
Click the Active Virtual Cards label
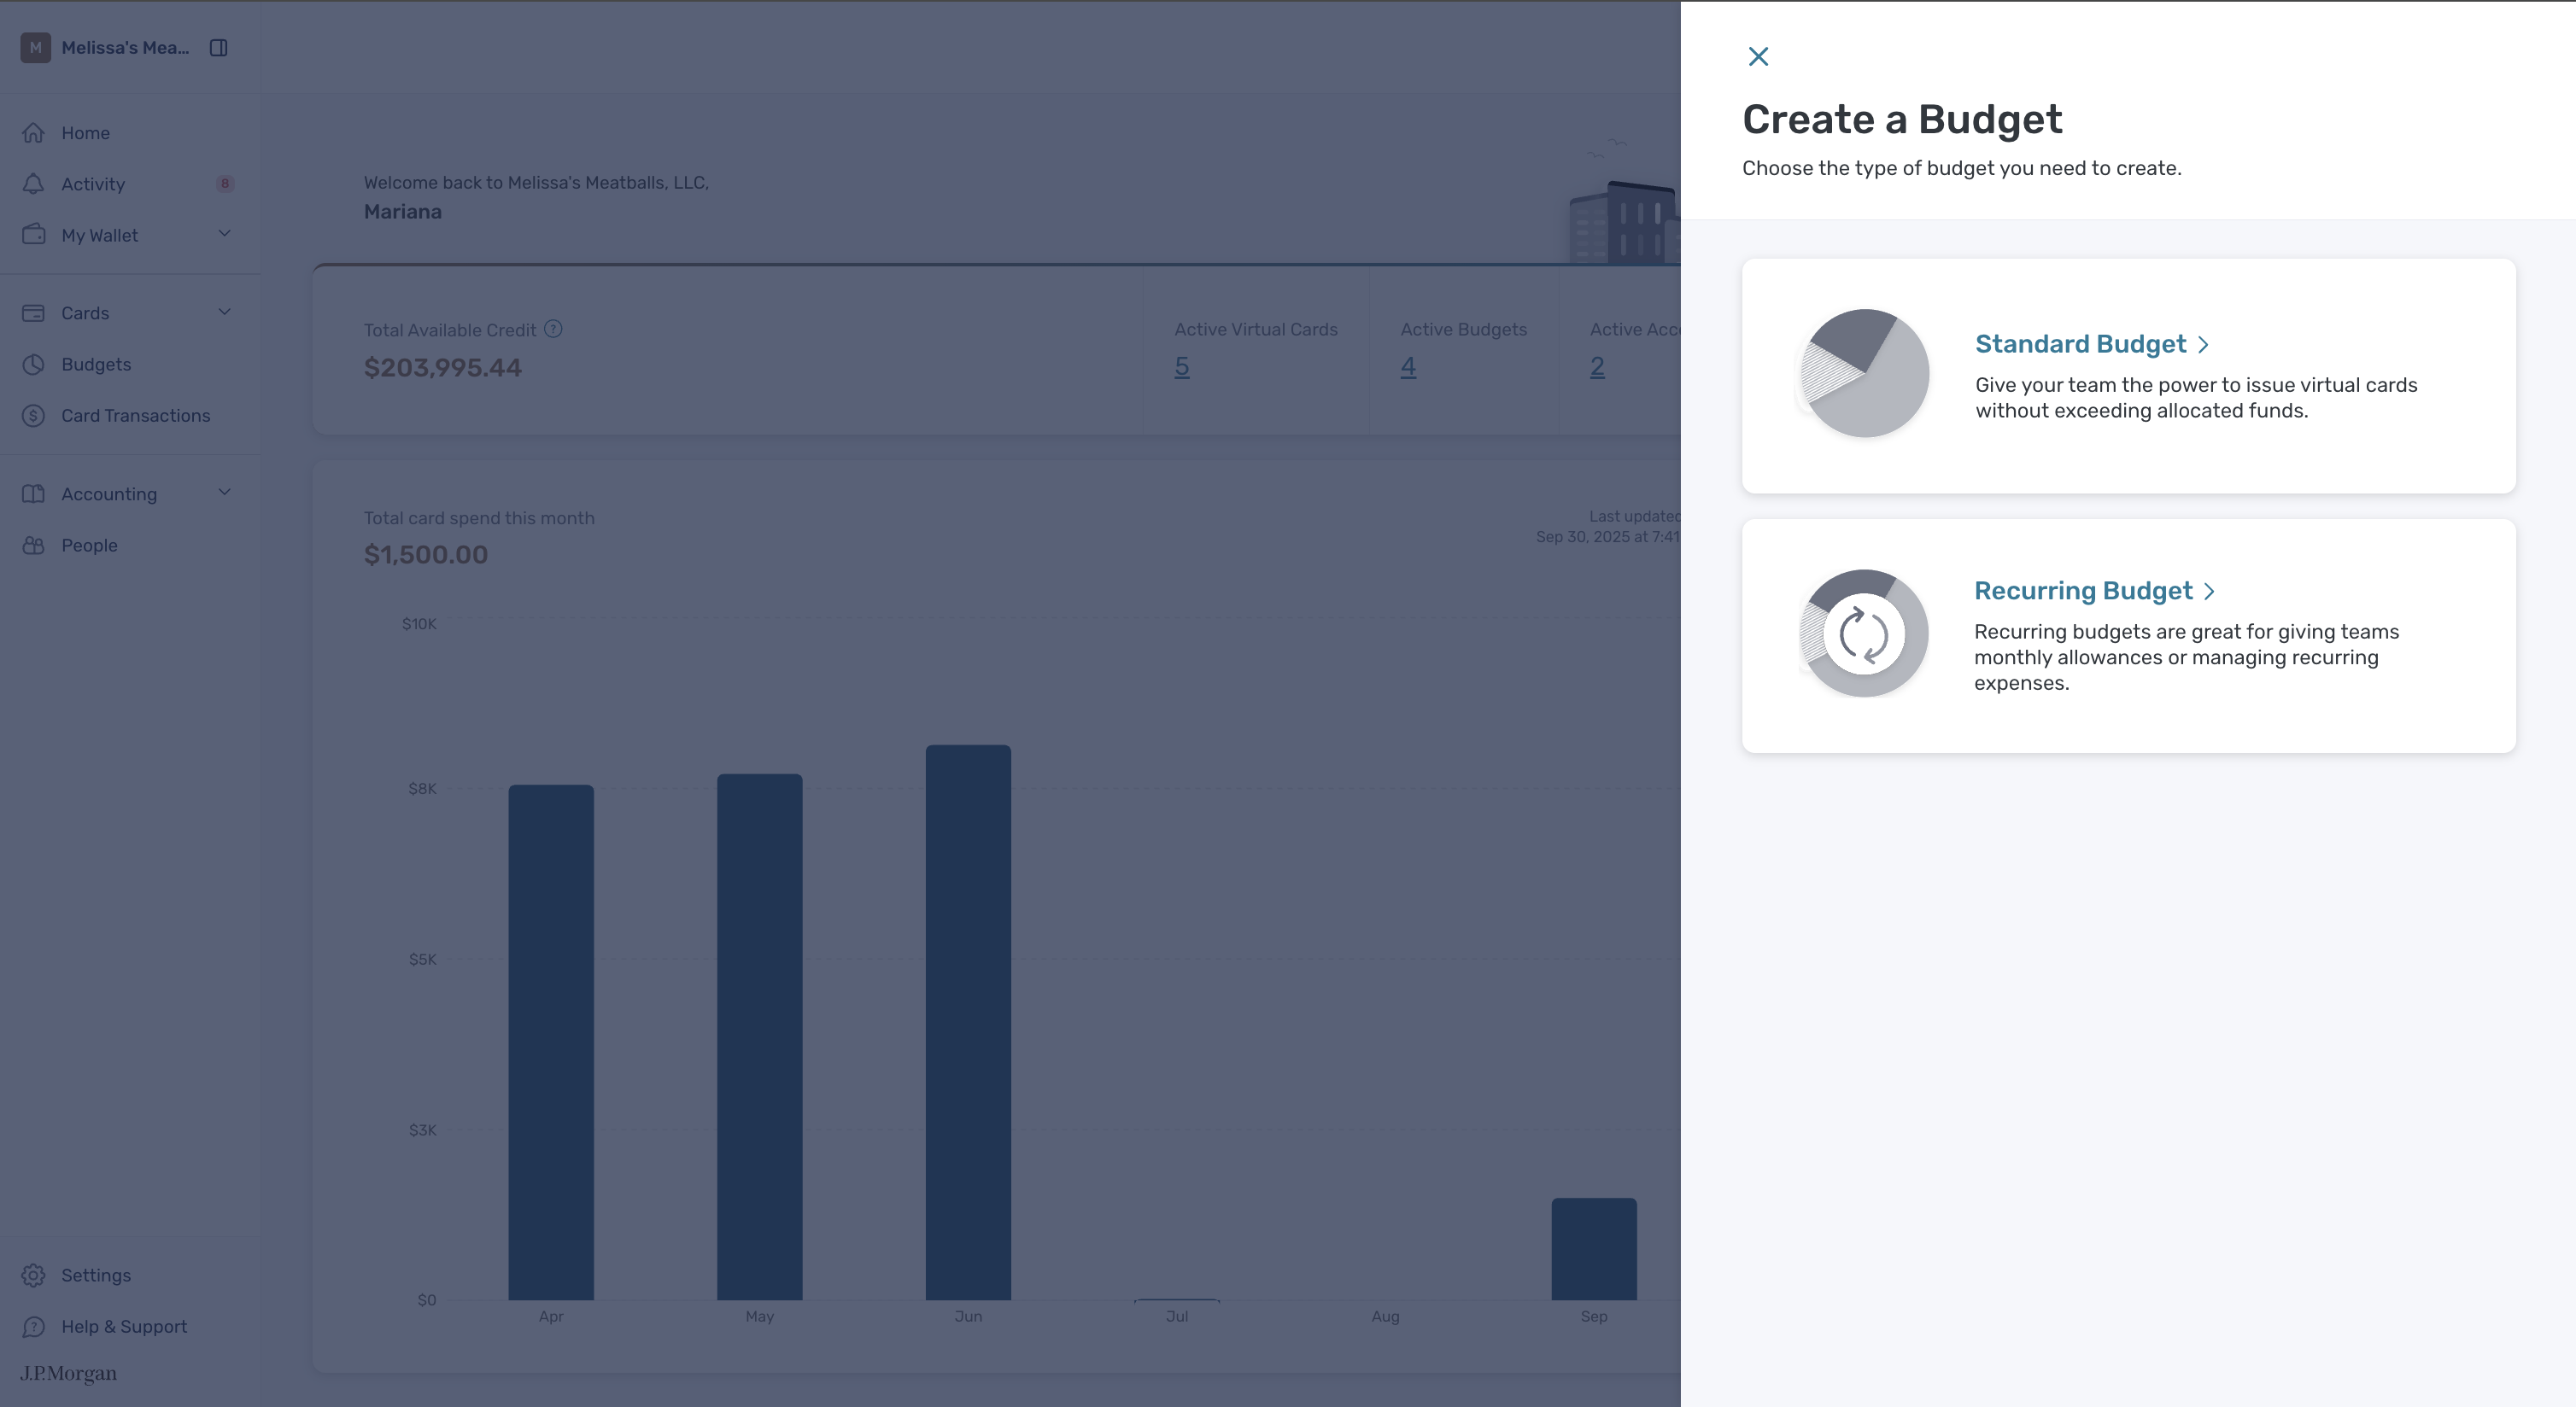click(x=1256, y=329)
